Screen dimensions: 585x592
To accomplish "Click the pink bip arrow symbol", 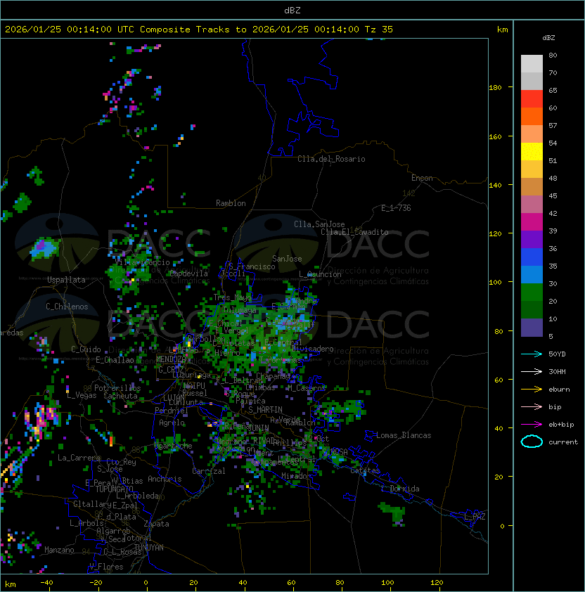I will coord(532,406).
